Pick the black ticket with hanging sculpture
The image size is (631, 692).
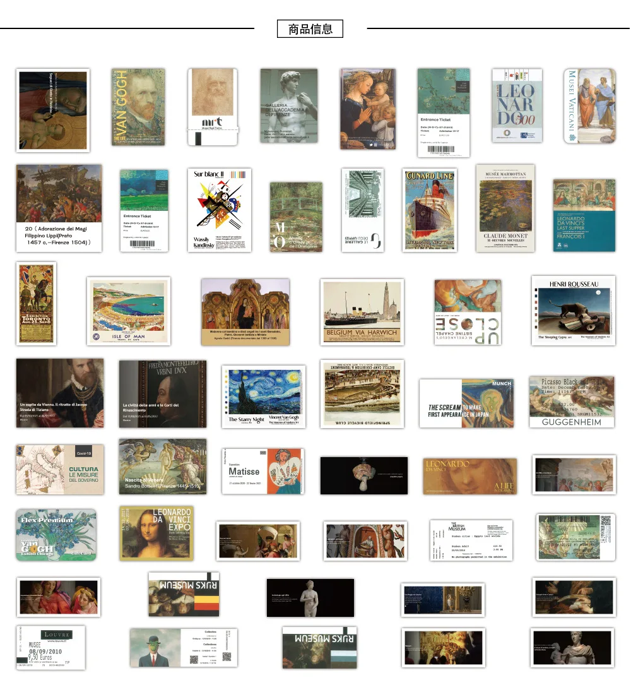[x=364, y=476]
